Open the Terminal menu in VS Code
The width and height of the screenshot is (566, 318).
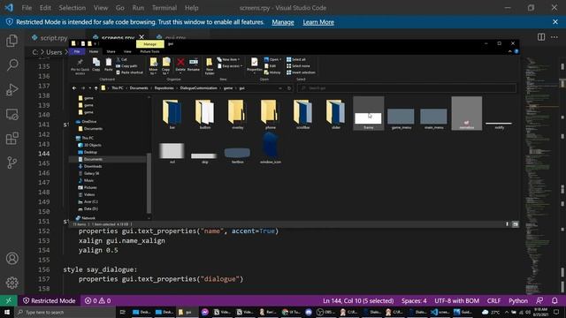point(164,8)
